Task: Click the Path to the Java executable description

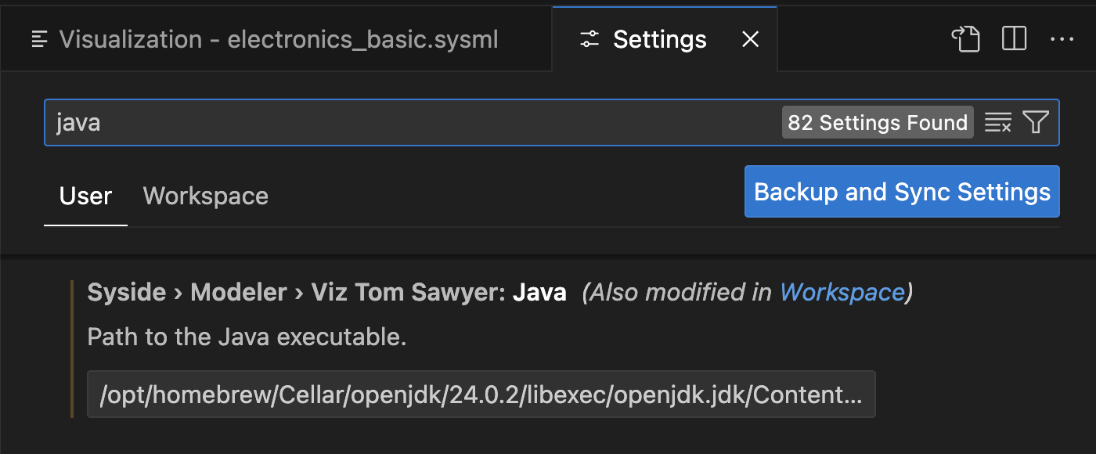Action: [247, 337]
